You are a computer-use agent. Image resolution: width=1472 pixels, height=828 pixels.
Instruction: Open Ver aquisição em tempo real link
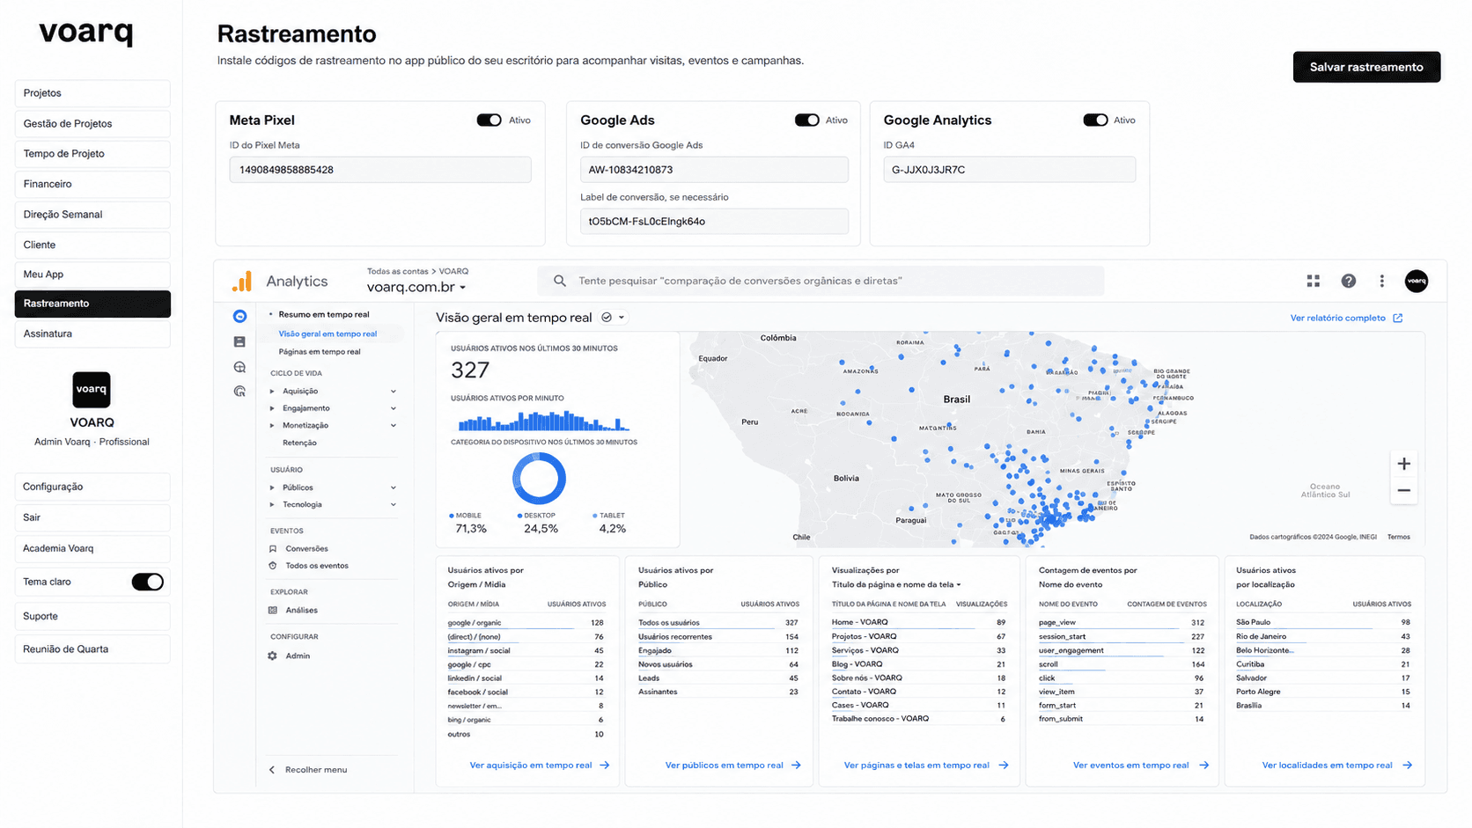540,765
